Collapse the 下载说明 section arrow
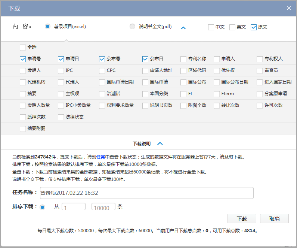The height and width of the screenshot is (248, 297). coord(160,143)
